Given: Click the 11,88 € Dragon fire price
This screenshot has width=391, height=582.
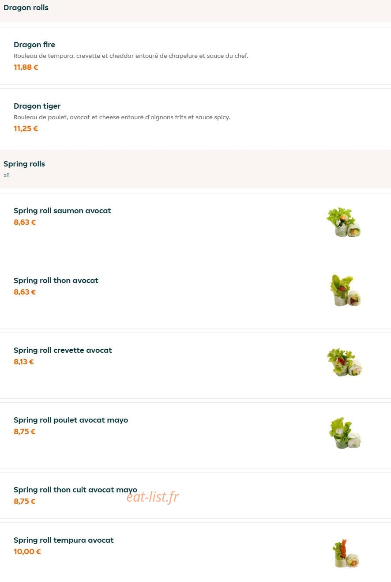Looking at the screenshot, I should pyautogui.click(x=26, y=67).
